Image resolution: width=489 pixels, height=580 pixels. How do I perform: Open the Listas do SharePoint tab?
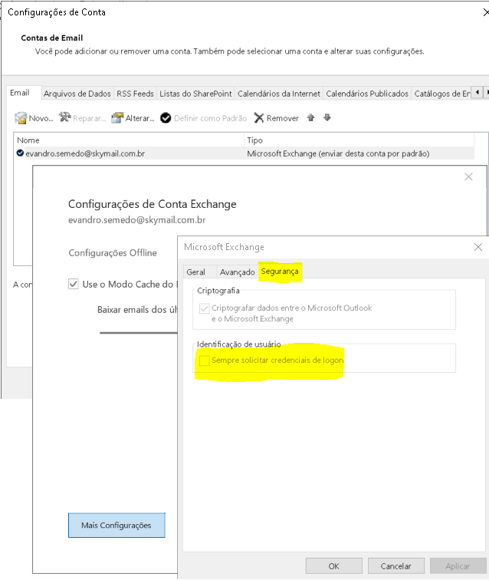tap(195, 94)
